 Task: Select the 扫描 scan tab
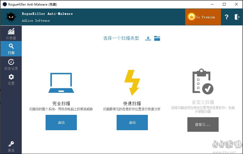click(x=11, y=49)
